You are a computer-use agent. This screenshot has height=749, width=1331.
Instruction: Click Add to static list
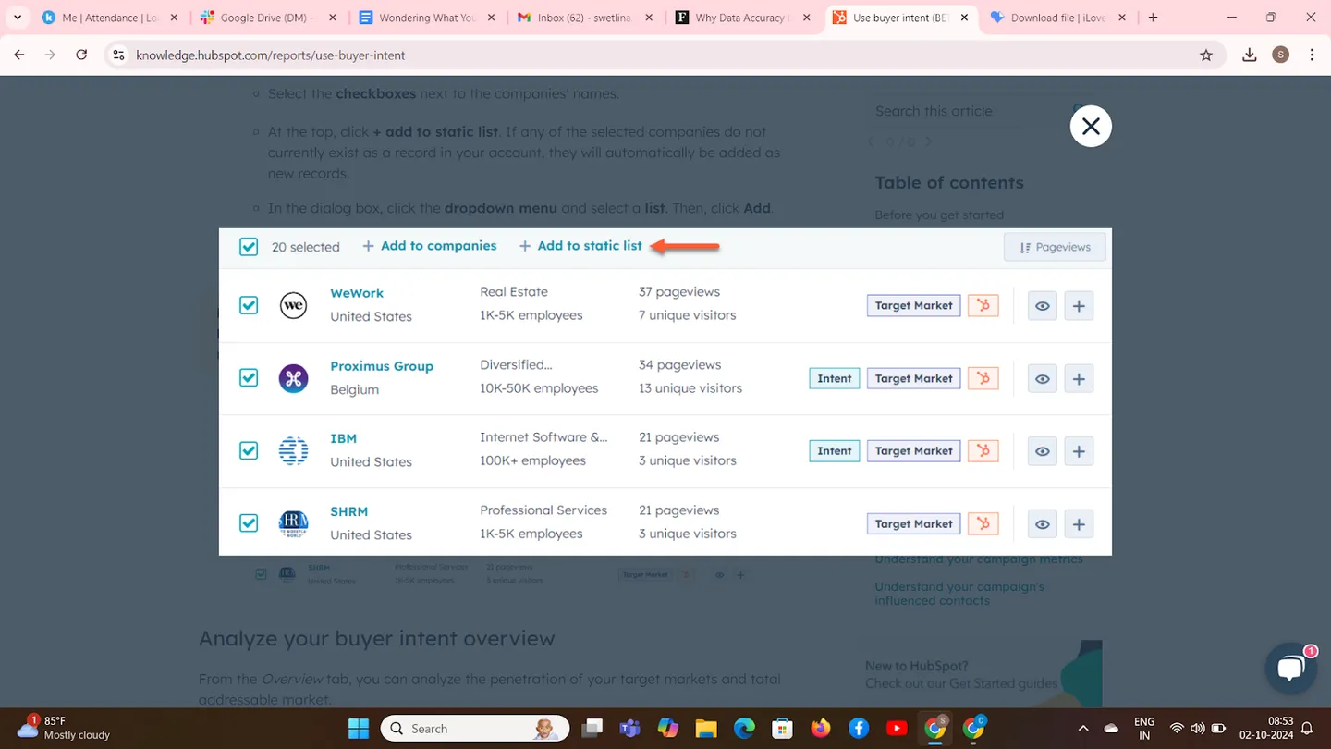tap(580, 246)
